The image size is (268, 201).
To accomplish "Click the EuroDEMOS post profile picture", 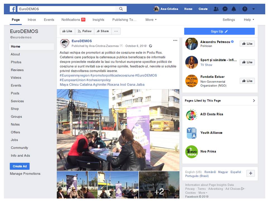I will pos(64,43).
